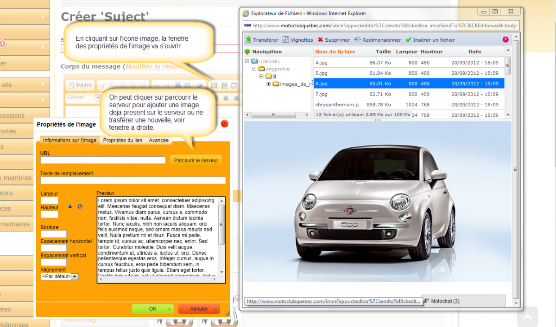Click the Hauteur input field
Image resolution: width=556 pixels, height=327 pixels.
point(49,214)
